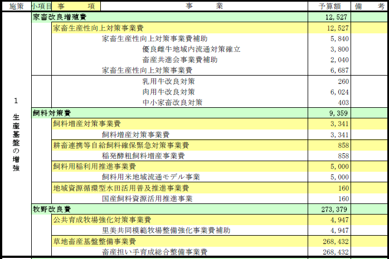Viewport: 389px width, 259px height.
Task: Click the 9,359 budget total
Action: coord(338,113)
